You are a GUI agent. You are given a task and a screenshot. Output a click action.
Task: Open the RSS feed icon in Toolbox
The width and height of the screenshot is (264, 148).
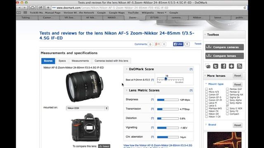(239, 66)
